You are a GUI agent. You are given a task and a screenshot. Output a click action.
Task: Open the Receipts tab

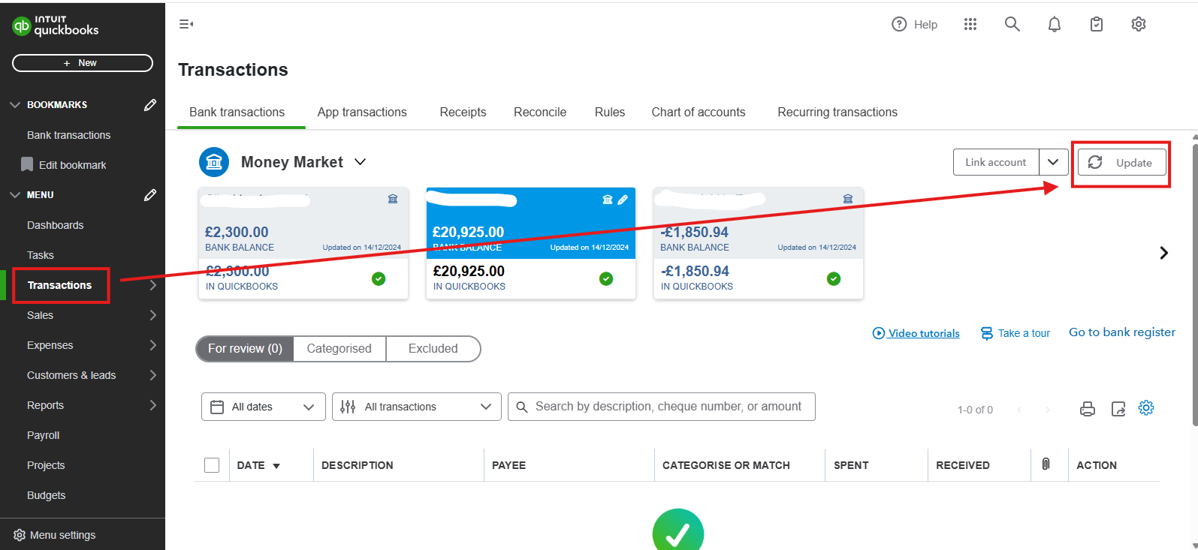(463, 112)
